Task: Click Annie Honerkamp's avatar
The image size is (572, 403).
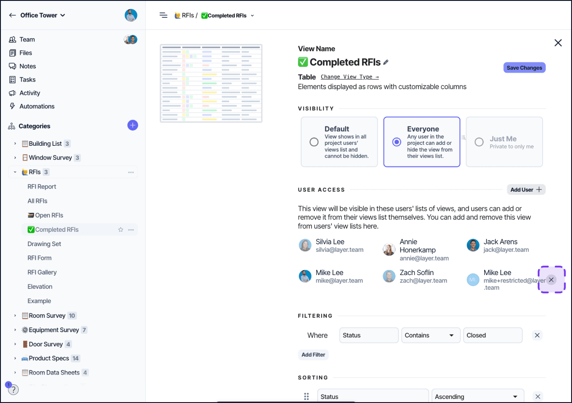Action: tap(389, 249)
